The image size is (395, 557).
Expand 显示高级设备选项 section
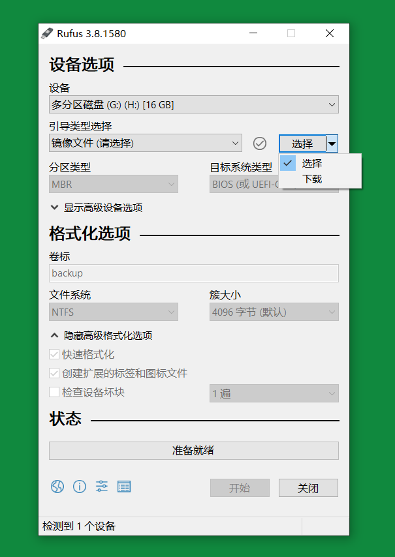pyautogui.click(x=96, y=208)
